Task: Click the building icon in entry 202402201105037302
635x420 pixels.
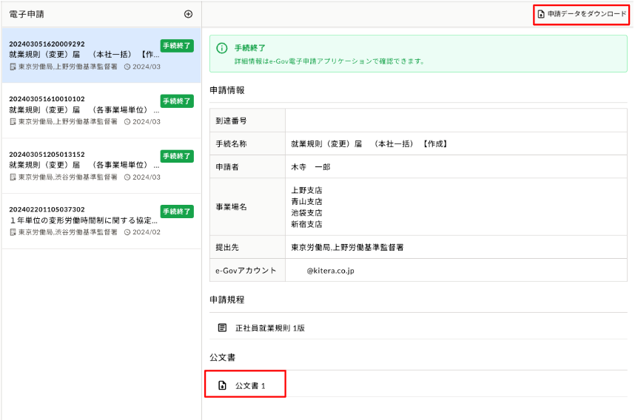Action: coord(13,232)
